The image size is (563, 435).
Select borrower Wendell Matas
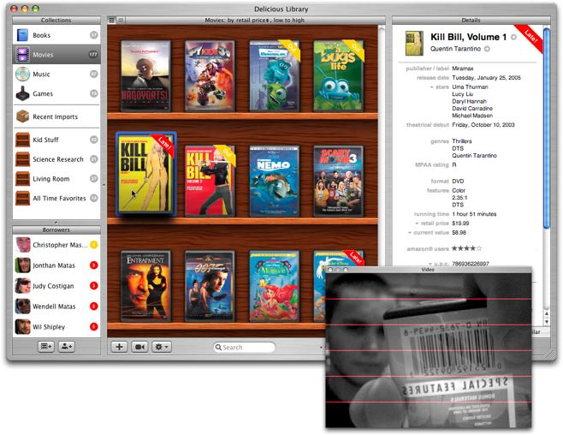click(56, 307)
